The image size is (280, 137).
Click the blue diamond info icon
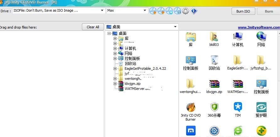click(x=194, y=11)
